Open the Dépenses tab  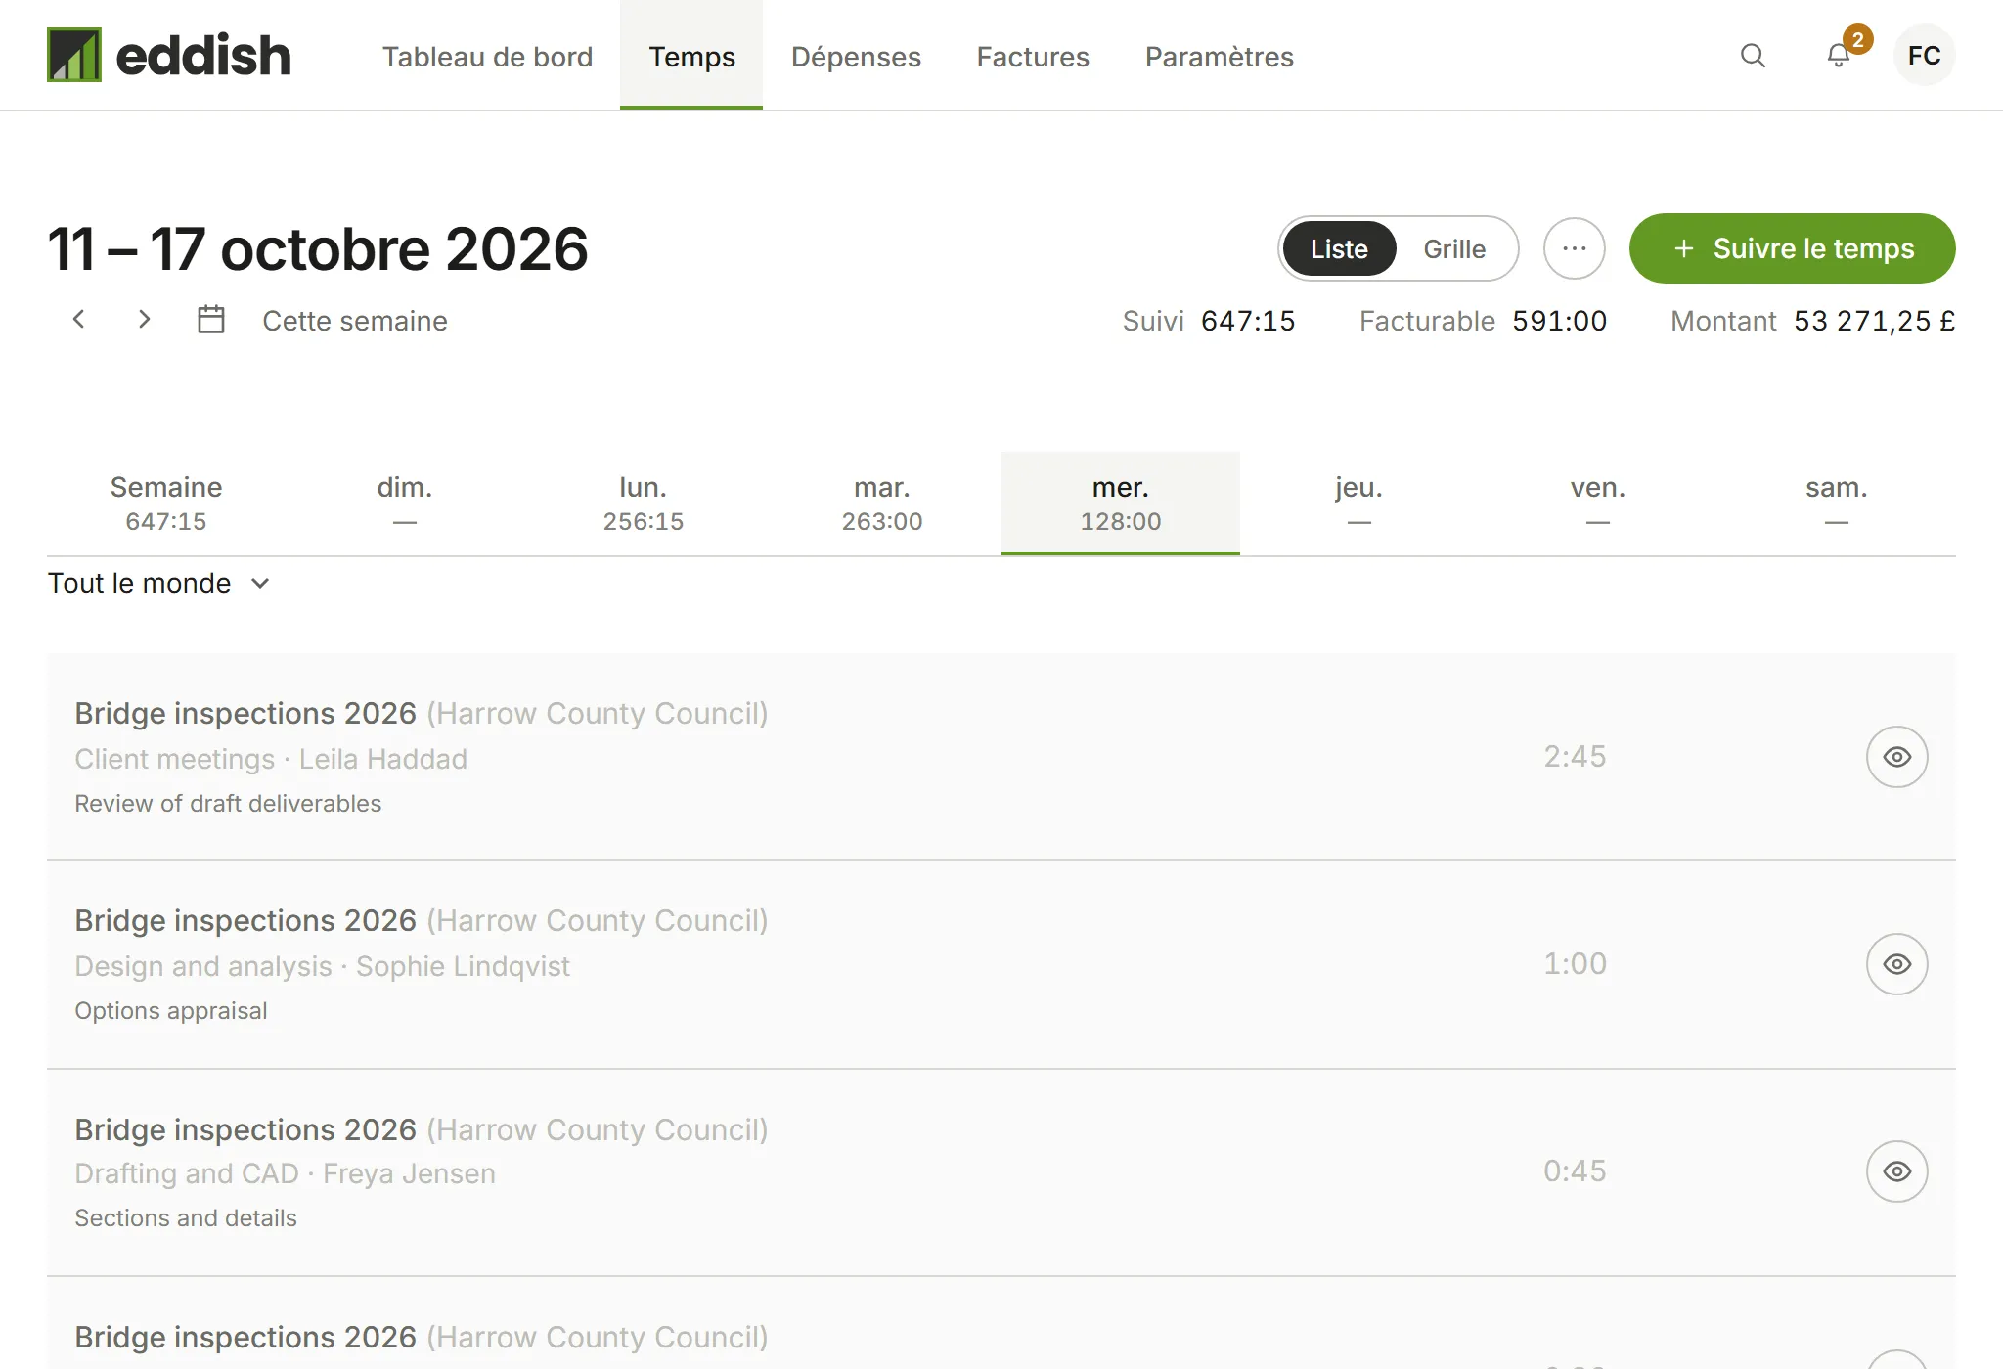(x=856, y=57)
